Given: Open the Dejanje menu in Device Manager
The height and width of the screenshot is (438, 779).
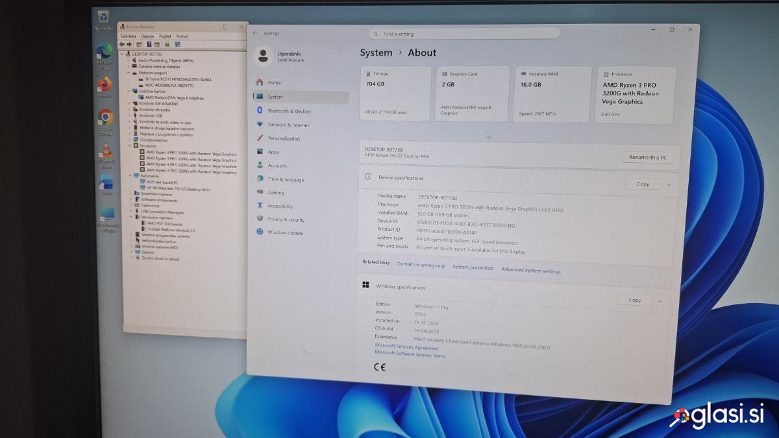Looking at the screenshot, I should (x=147, y=36).
